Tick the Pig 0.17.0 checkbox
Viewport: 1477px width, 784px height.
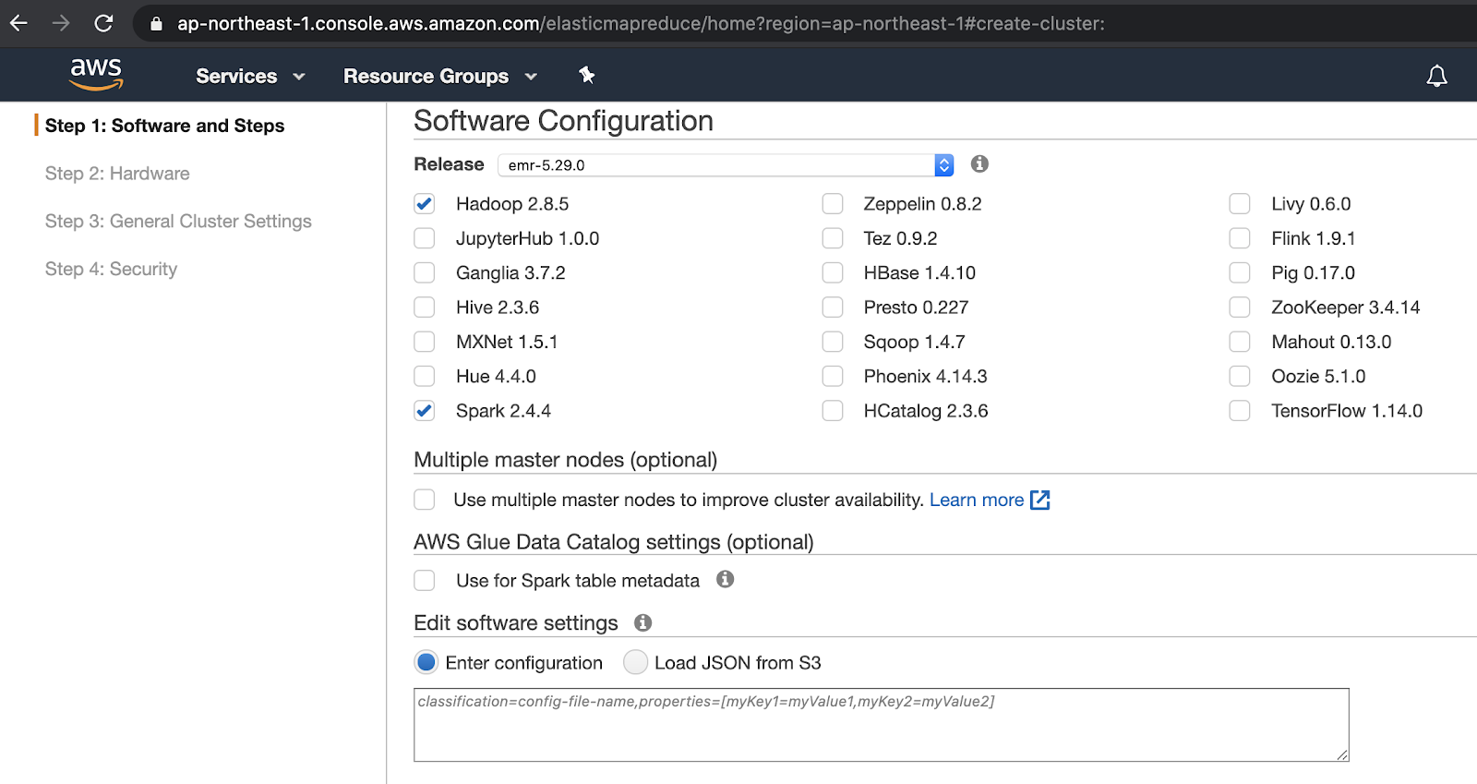pyautogui.click(x=1240, y=272)
